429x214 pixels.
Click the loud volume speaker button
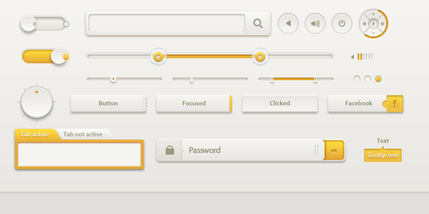tap(315, 24)
